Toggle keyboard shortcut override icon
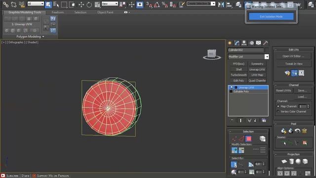 click(x=139, y=4)
